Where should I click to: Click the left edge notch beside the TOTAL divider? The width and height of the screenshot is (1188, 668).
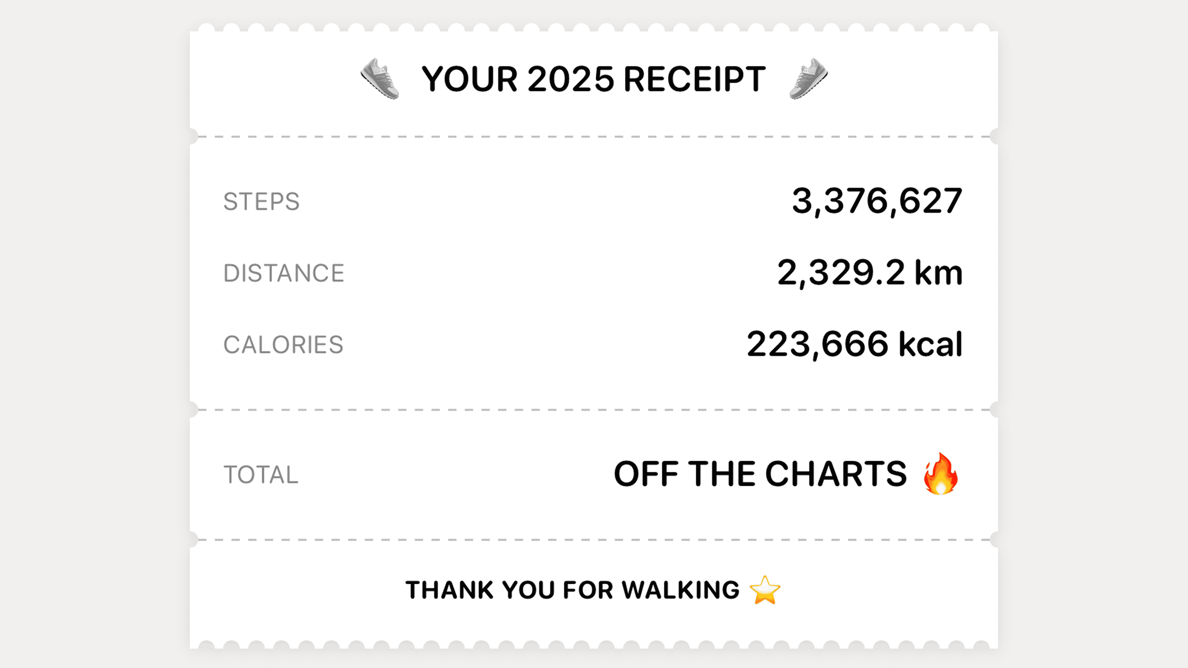[192, 409]
